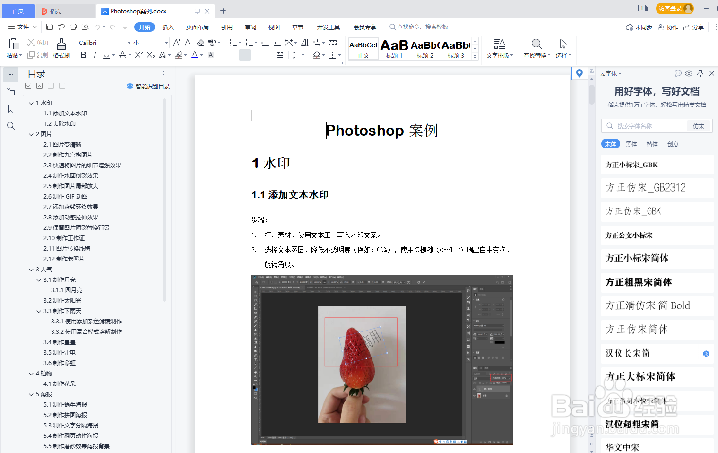Click the location marker icon beside document
The width and height of the screenshot is (718, 453).
579,73
